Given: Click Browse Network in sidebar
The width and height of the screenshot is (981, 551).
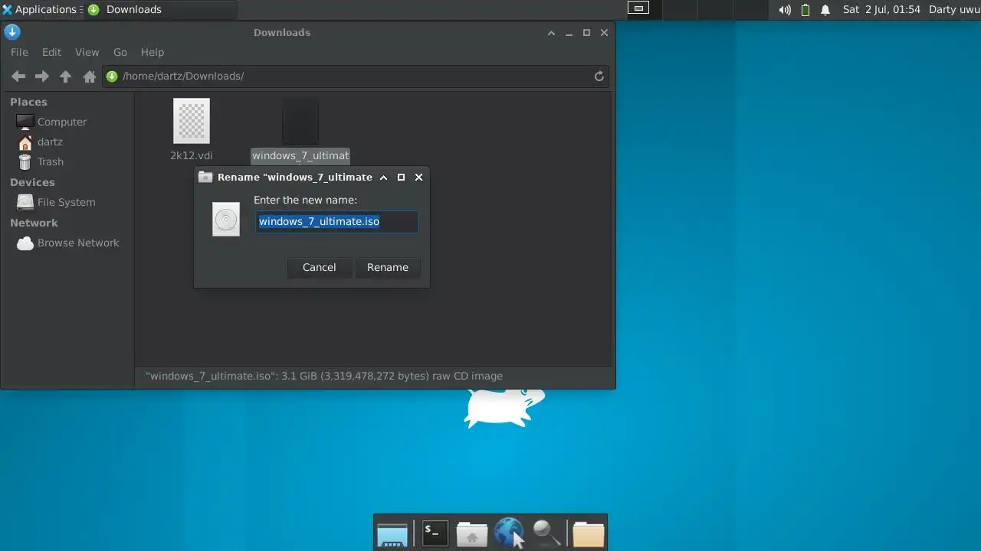Looking at the screenshot, I should coord(67,243).
